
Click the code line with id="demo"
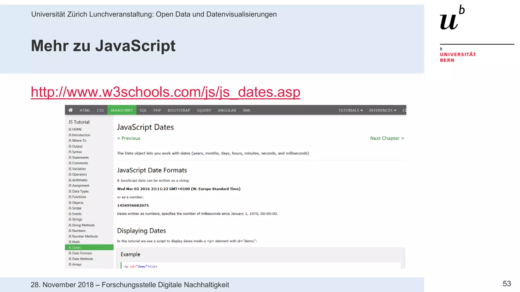pos(141,266)
